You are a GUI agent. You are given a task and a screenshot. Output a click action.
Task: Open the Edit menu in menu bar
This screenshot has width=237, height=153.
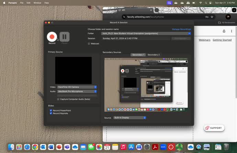pyautogui.click(x=29, y=3)
